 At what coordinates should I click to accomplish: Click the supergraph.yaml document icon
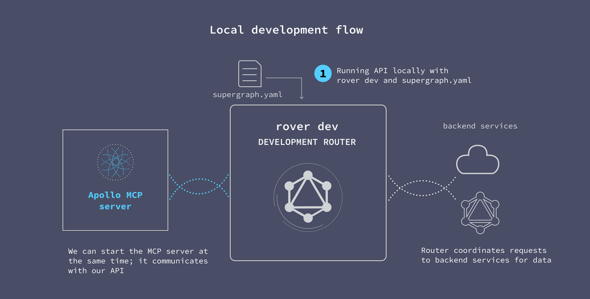250,74
